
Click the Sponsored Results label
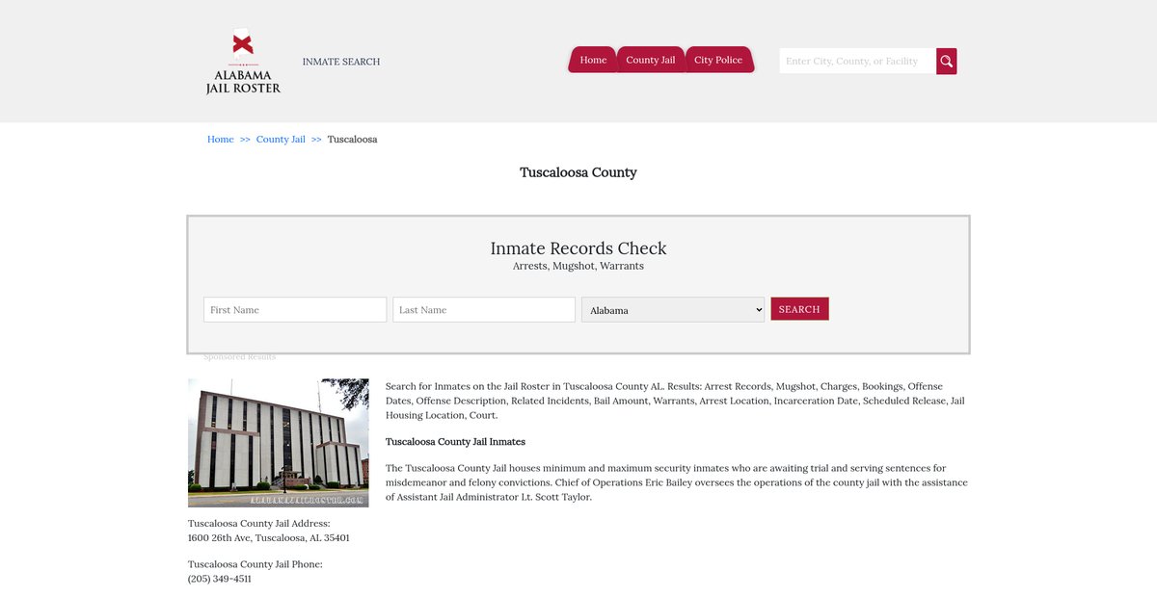(x=240, y=357)
